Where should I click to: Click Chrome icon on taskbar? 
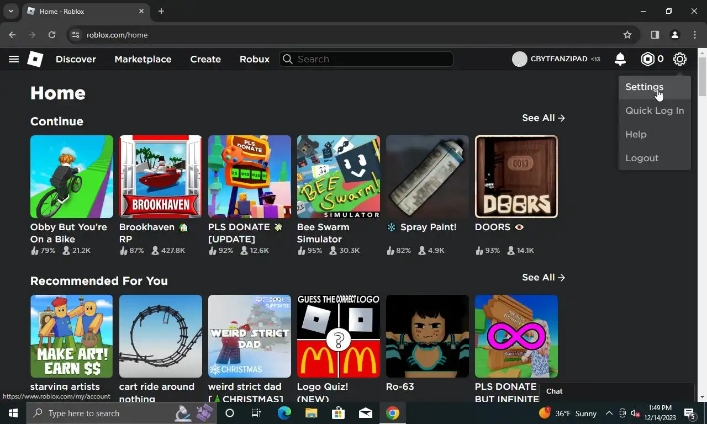393,413
